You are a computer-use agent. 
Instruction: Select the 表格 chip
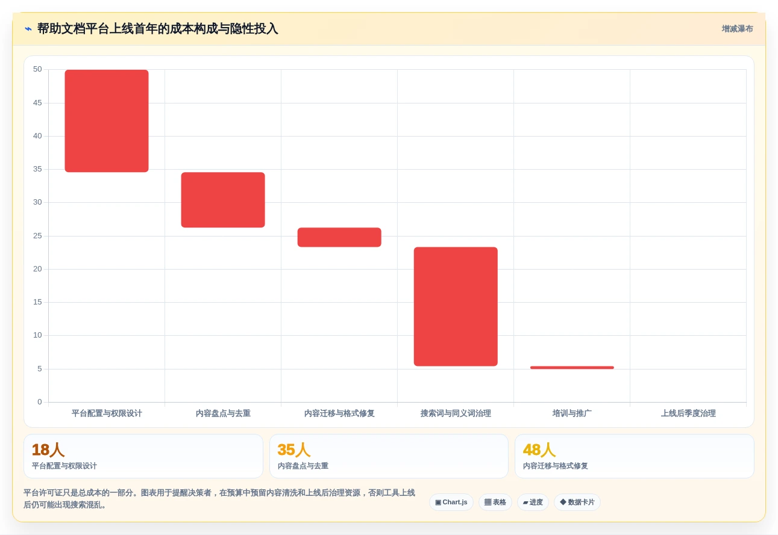(x=495, y=502)
